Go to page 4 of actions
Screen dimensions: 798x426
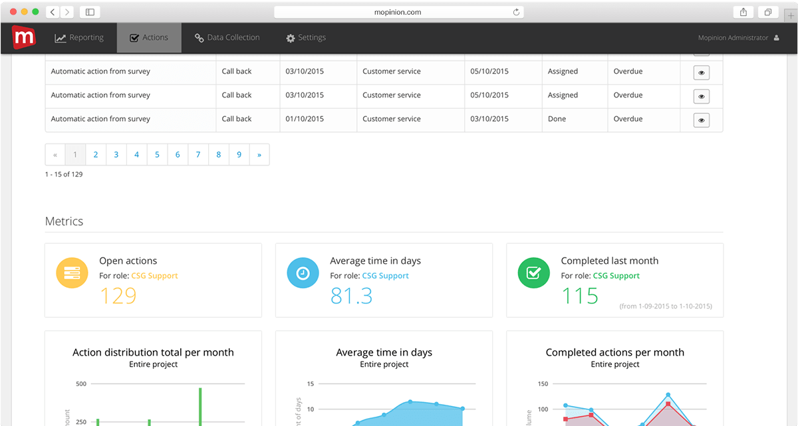pos(136,155)
